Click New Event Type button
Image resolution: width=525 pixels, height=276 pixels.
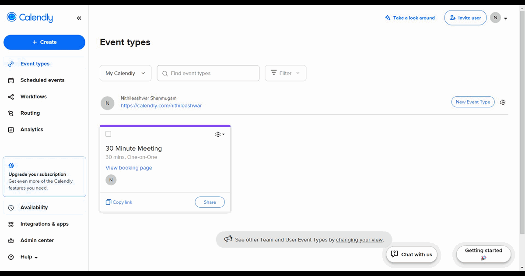(473, 102)
